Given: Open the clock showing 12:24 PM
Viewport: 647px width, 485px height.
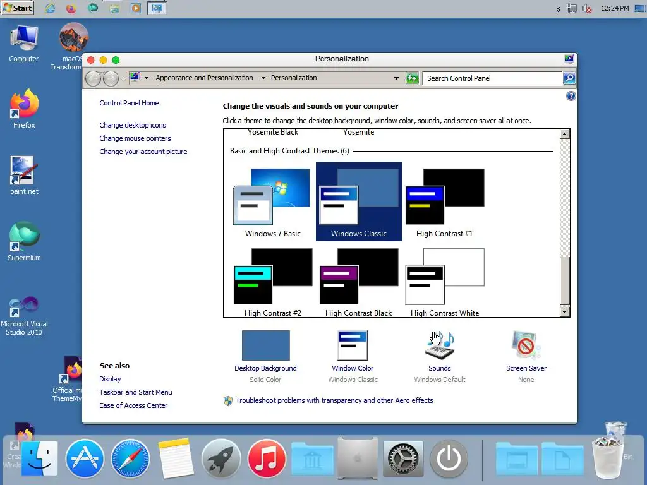Looking at the screenshot, I should 615,8.
